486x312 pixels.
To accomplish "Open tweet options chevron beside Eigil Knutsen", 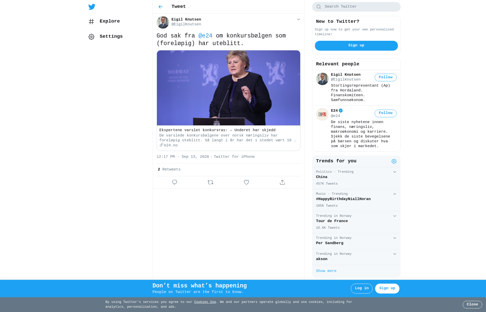I will point(298,19).
